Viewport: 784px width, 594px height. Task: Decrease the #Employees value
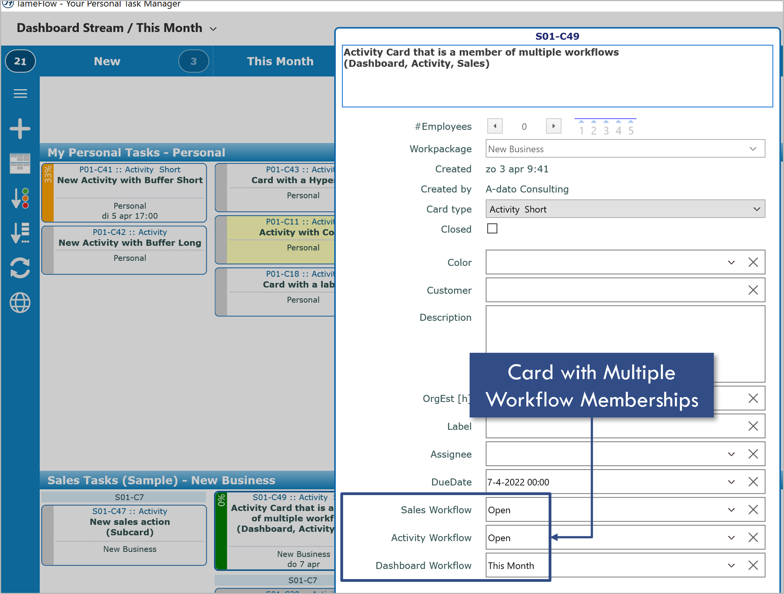click(495, 126)
